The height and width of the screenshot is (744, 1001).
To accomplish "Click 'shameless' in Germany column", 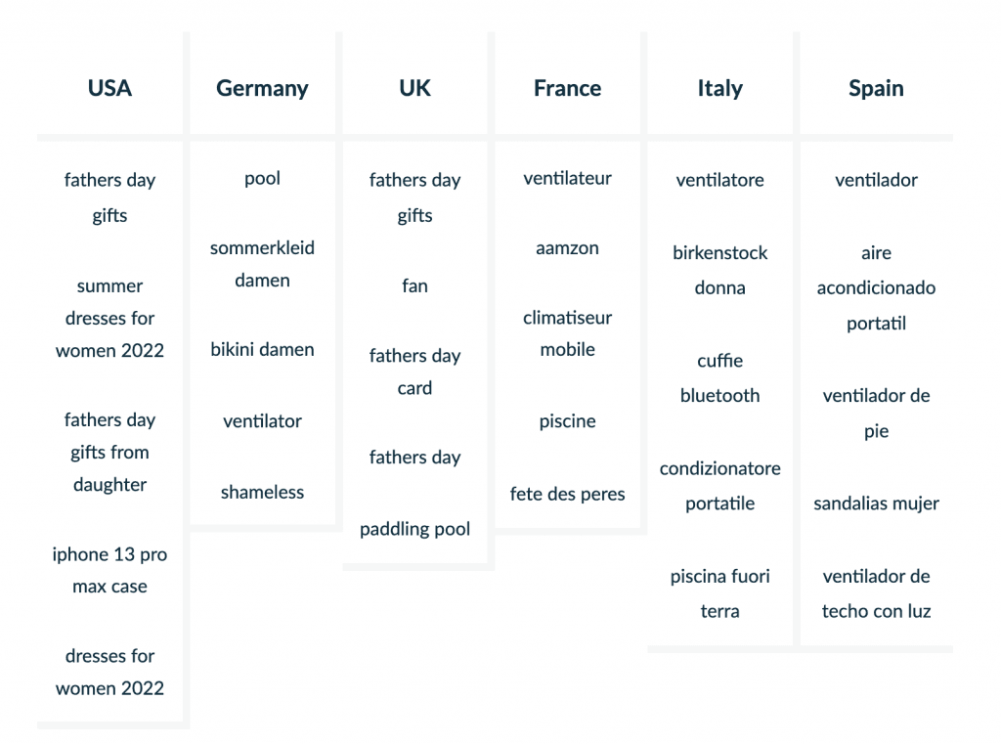I will click(262, 492).
